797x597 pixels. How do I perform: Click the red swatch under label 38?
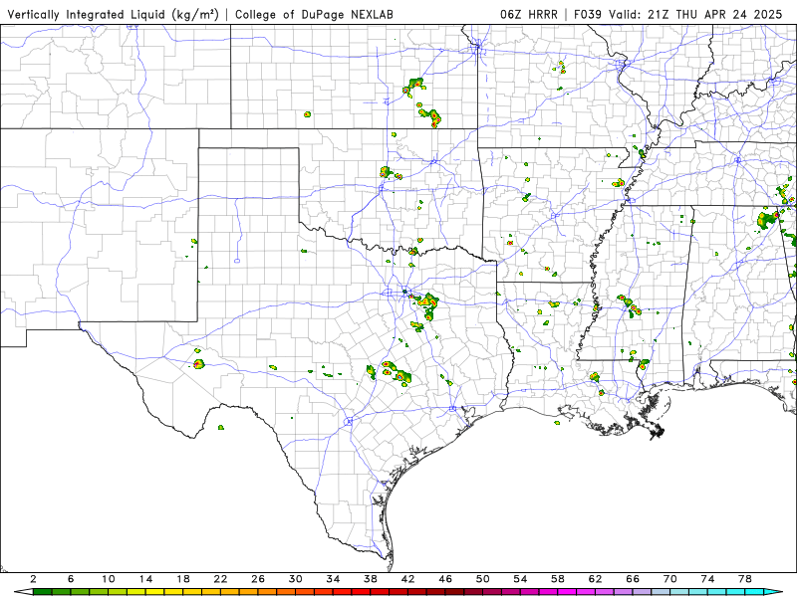point(381,592)
